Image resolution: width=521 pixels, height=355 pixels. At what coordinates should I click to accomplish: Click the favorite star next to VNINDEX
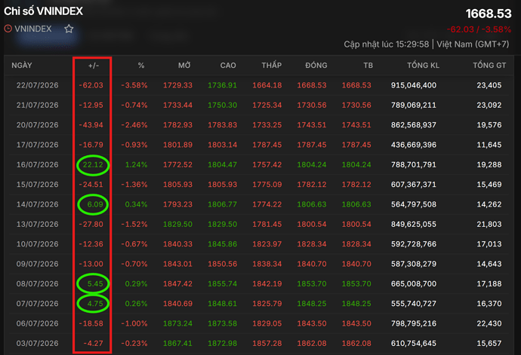69,29
